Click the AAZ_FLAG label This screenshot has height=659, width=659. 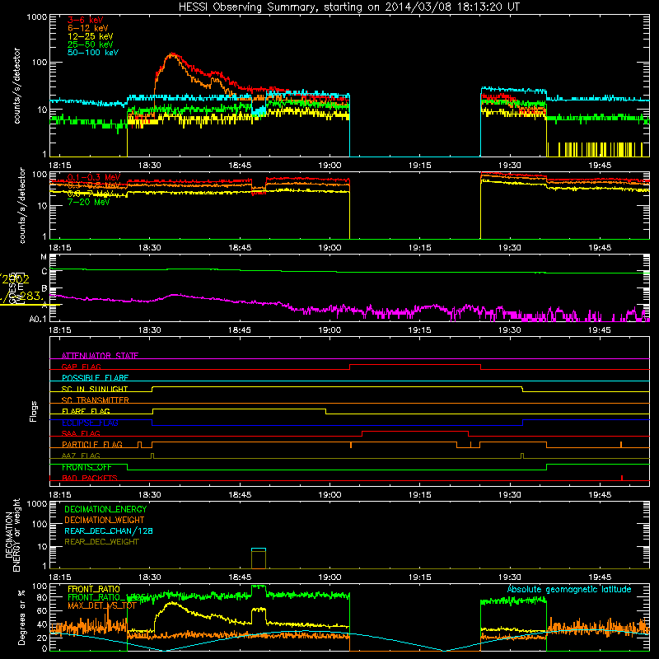pos(81,456)
